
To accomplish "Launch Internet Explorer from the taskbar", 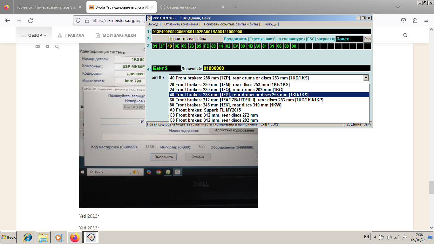I will [28, 237].
